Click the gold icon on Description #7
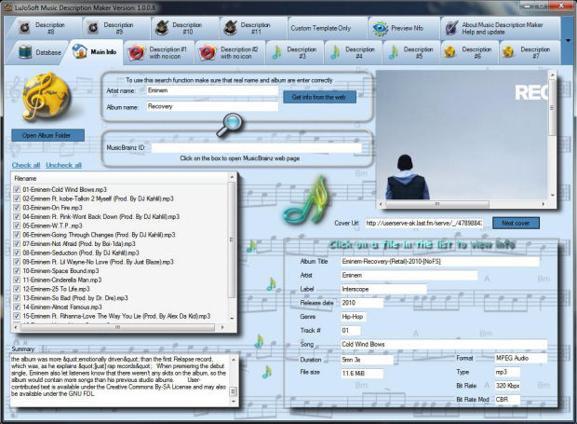The image size is (577, 424). pos(508,52)
